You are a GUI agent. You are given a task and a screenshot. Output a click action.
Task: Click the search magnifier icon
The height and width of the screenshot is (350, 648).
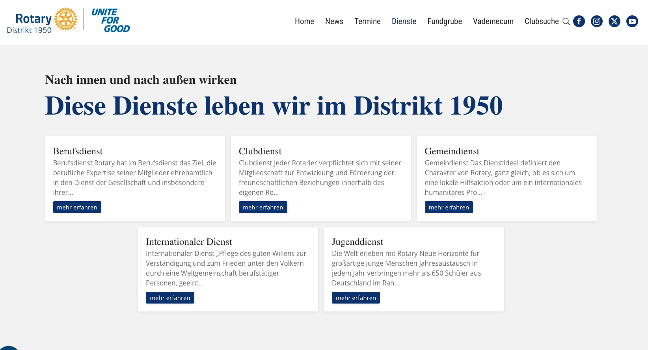point(566,22)
